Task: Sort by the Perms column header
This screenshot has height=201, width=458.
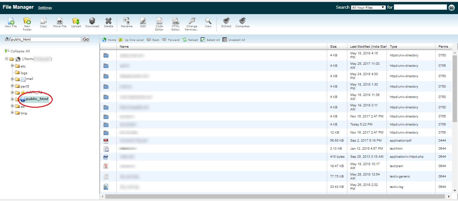Action: coord(444,46)
